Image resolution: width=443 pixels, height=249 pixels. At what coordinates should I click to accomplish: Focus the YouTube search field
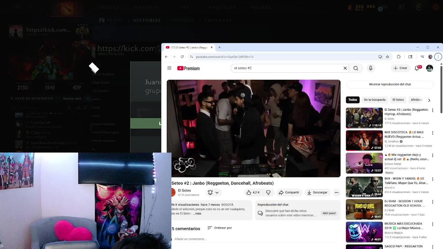point(287,68)
